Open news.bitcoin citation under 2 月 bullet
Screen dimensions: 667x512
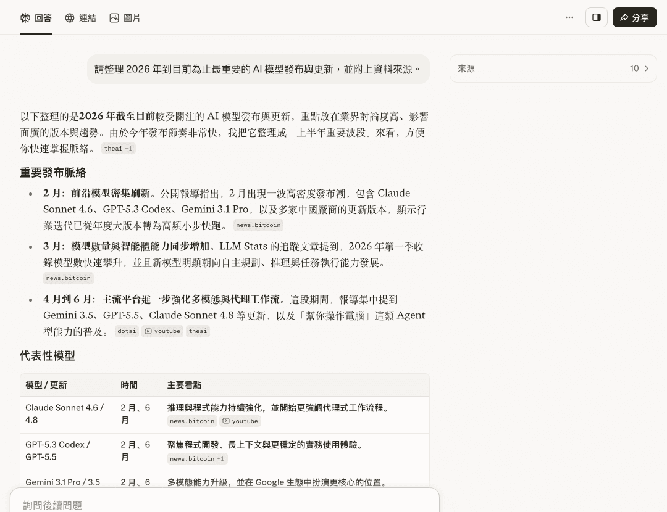point(258,225)
